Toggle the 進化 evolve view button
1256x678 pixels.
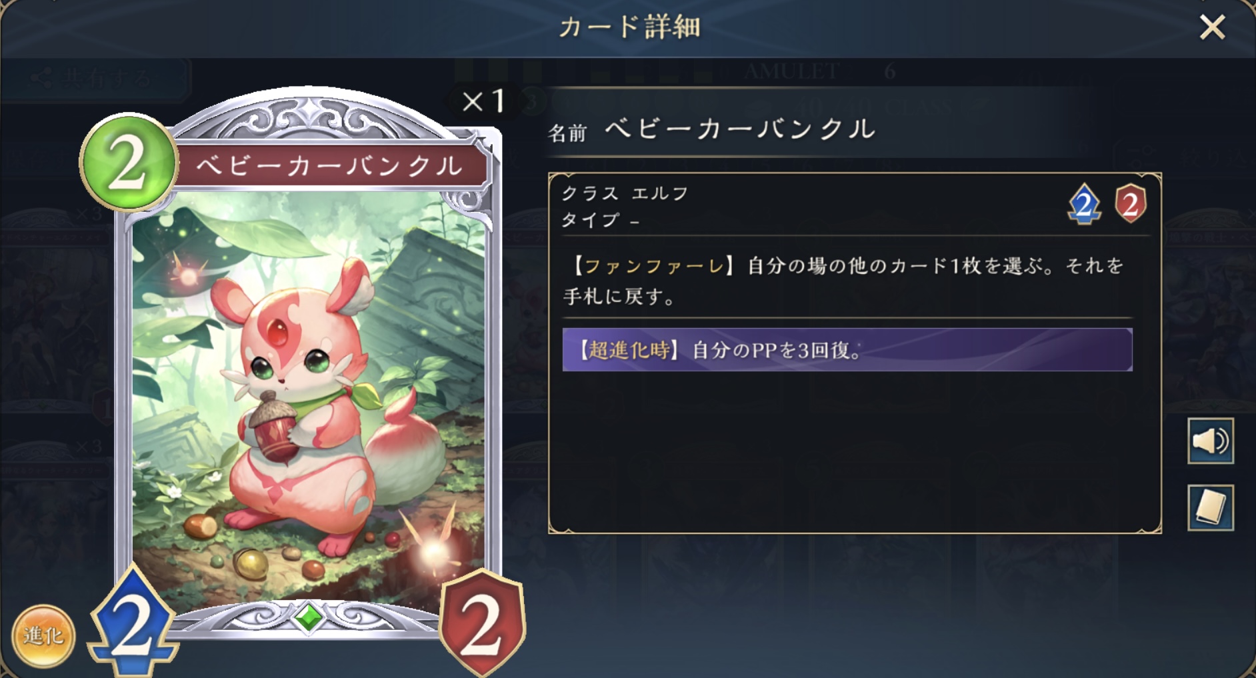click(44, 636)
